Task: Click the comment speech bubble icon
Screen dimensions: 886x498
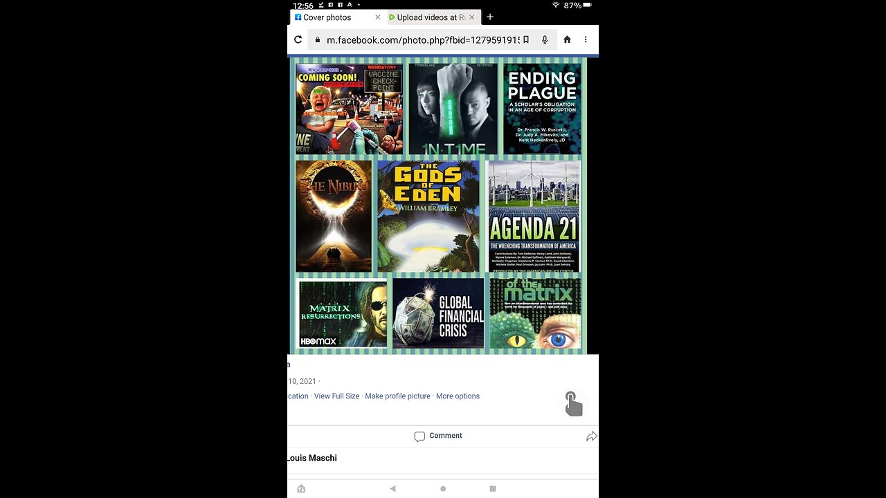Action: pos(419,436)
